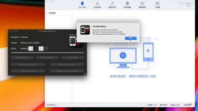Click the Check SSH button
Viewport: 198px width, 111px height.
pyautogui.click(x=72, y=58)
